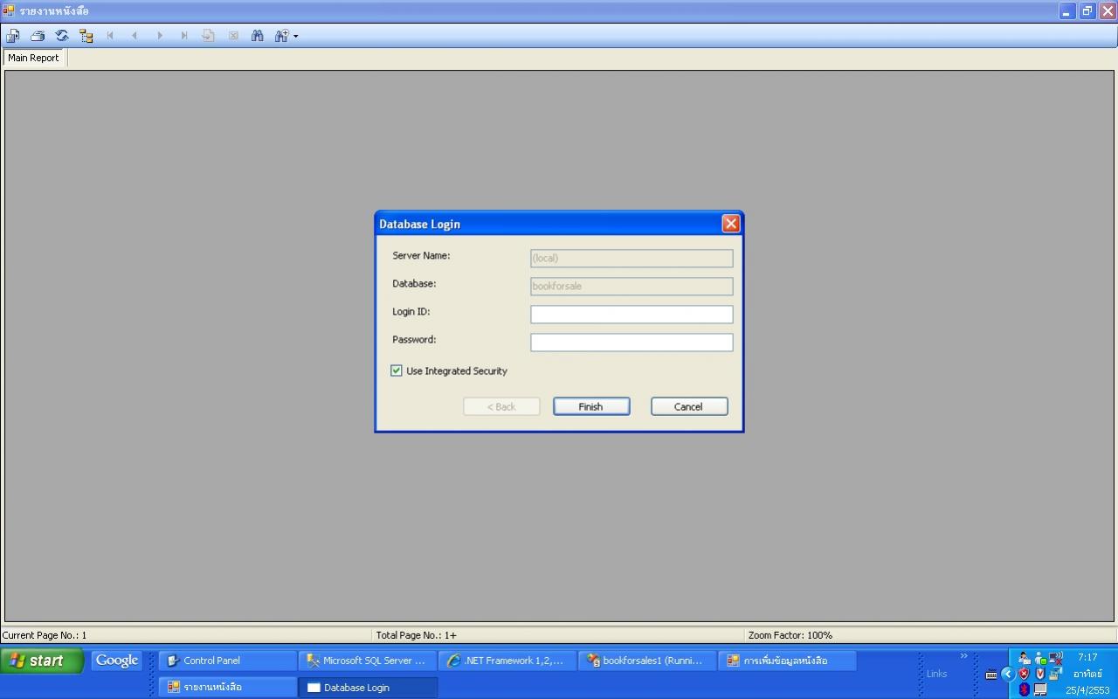1118x699 pixels.
Task: Click the Export Report toolbar icon
Action: pos(13,36)
